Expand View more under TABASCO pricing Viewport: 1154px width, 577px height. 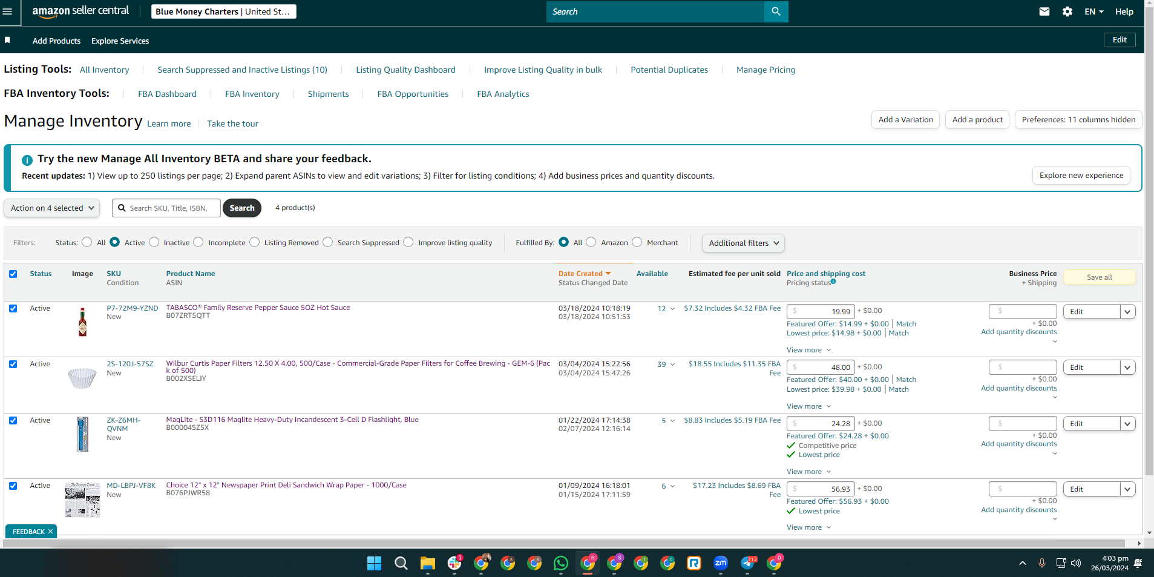coord(808,350)
